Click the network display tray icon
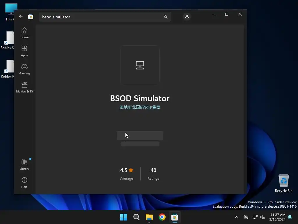298x224 pixels. click(x=255, y=217)
